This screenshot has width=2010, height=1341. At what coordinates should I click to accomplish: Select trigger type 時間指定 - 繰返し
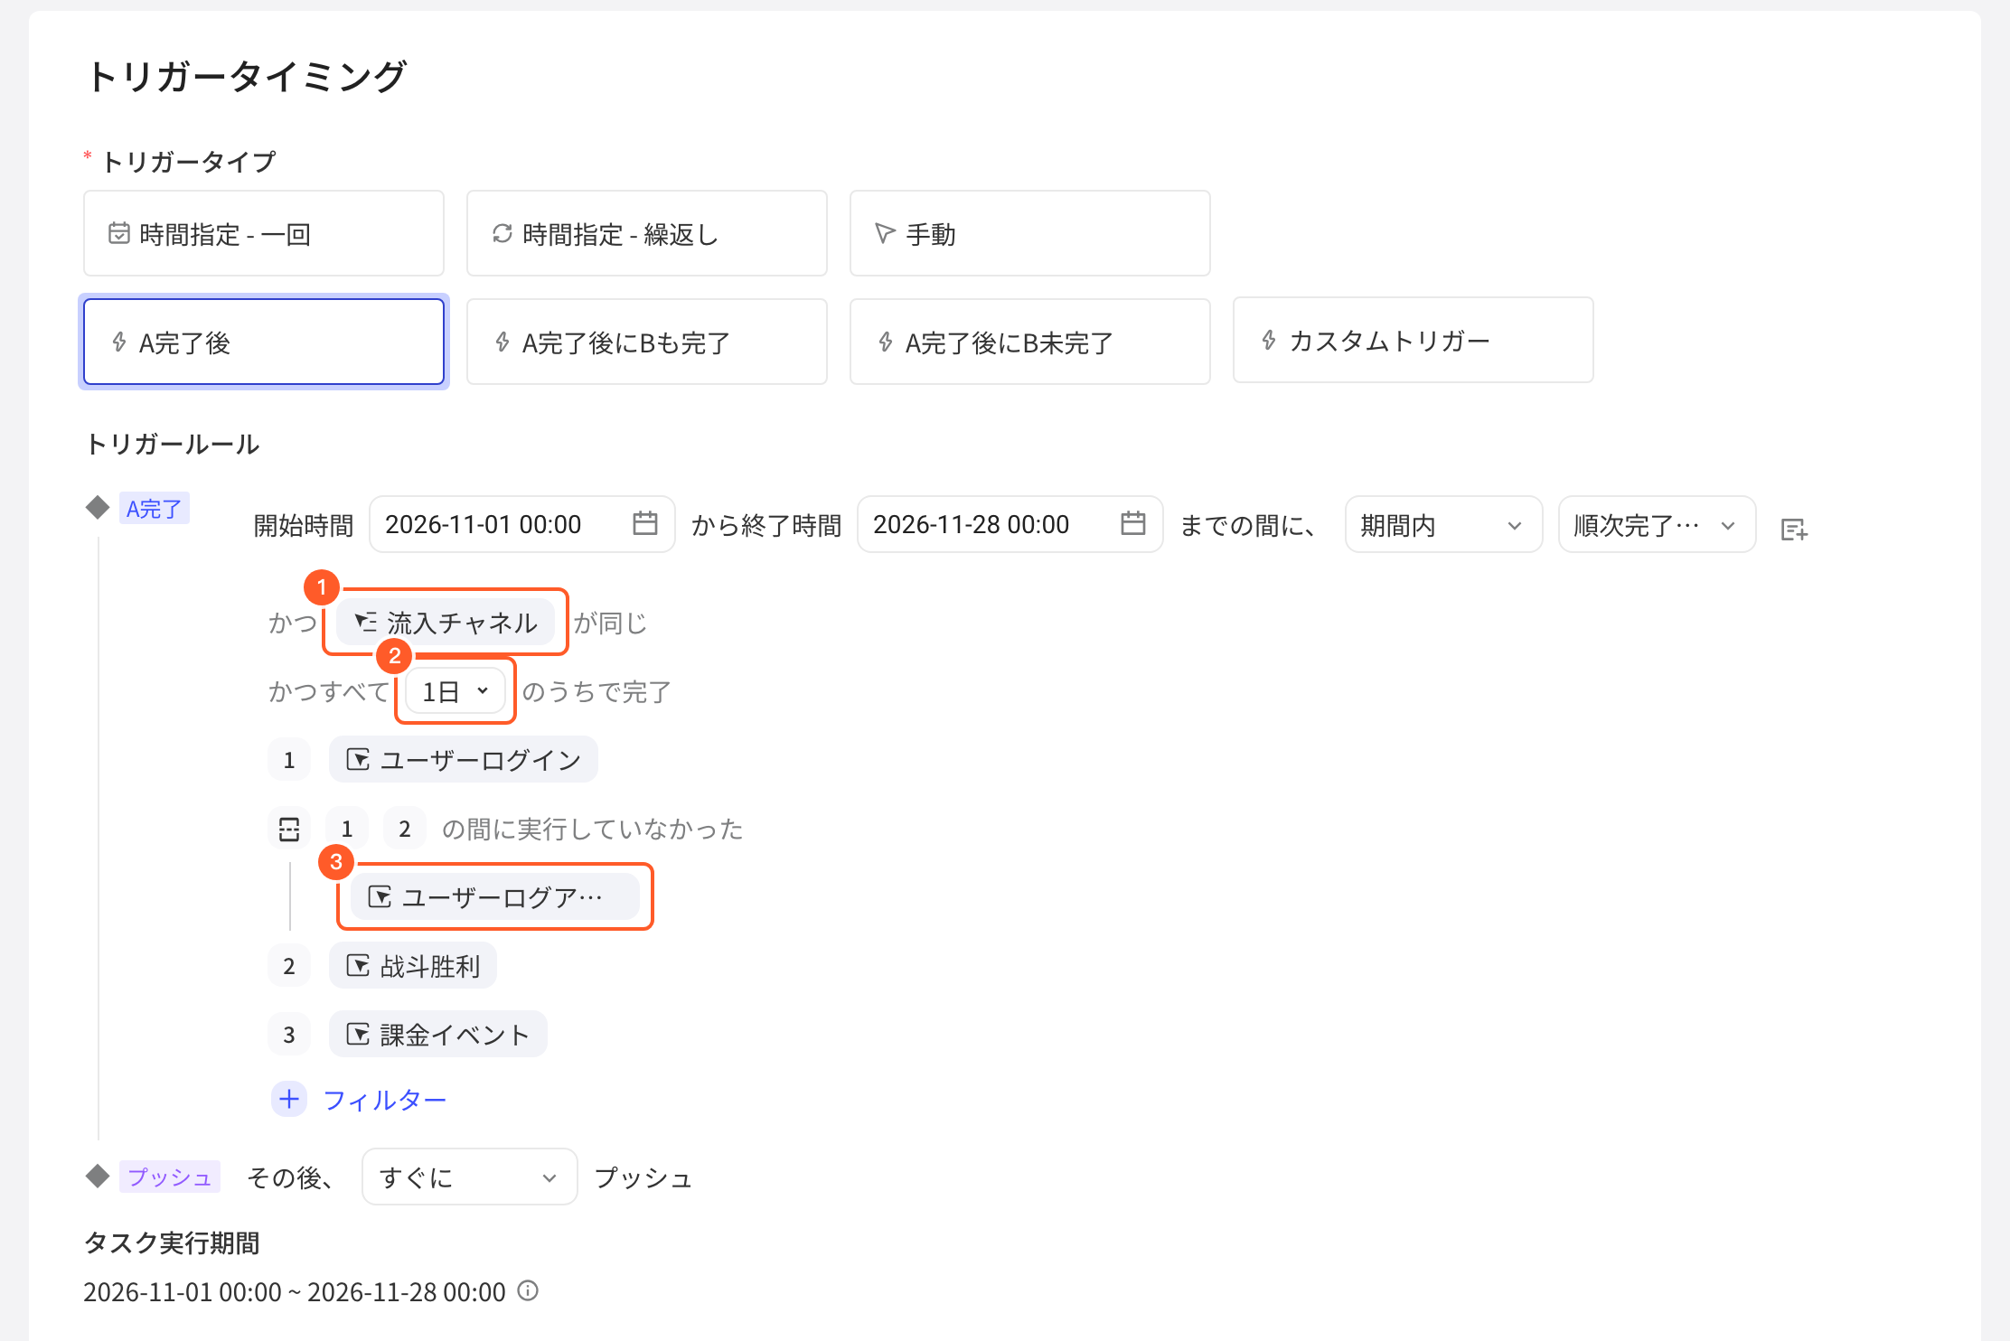coord(646,234)
